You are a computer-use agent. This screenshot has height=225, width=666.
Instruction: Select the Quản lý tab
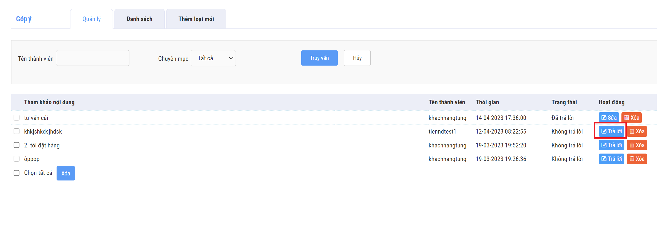92,19
